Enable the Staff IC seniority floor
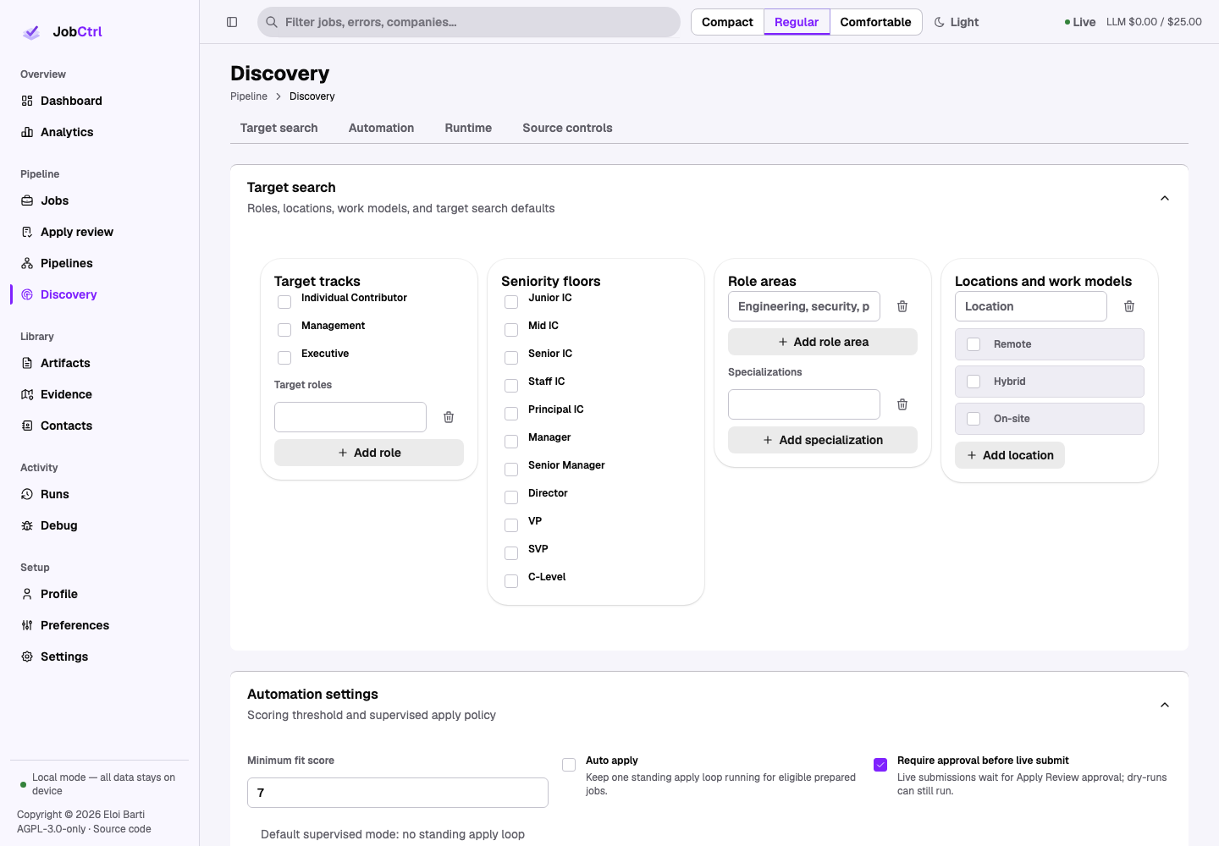1219x846 pixels. pos(511,386)
